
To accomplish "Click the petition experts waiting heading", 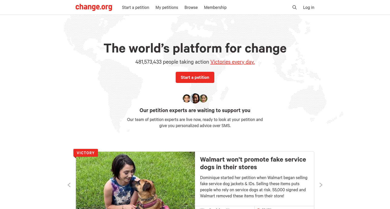I will click(195, 110).
